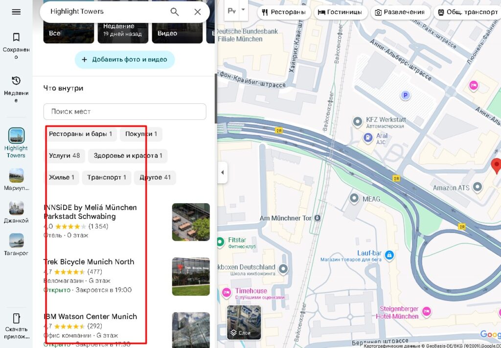
Task: Toggle the Услуги 48 filter chip
Action: (x=65, y=156)
